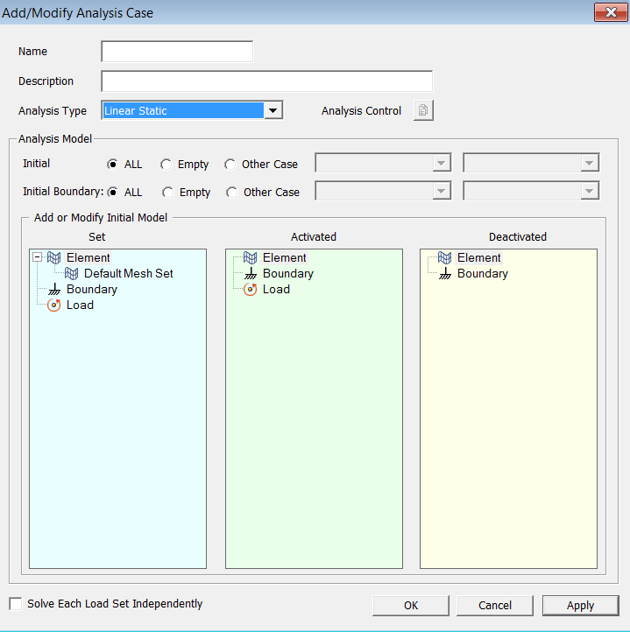630x632 pixels.
Task: Click Load icon in the Set panel
Action: [x=55, y=305]
